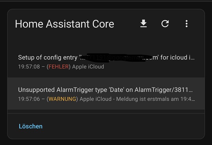Expand 'Meldung ist erstmals am' truncated text
212x145 pixels.
click(155, 99)
